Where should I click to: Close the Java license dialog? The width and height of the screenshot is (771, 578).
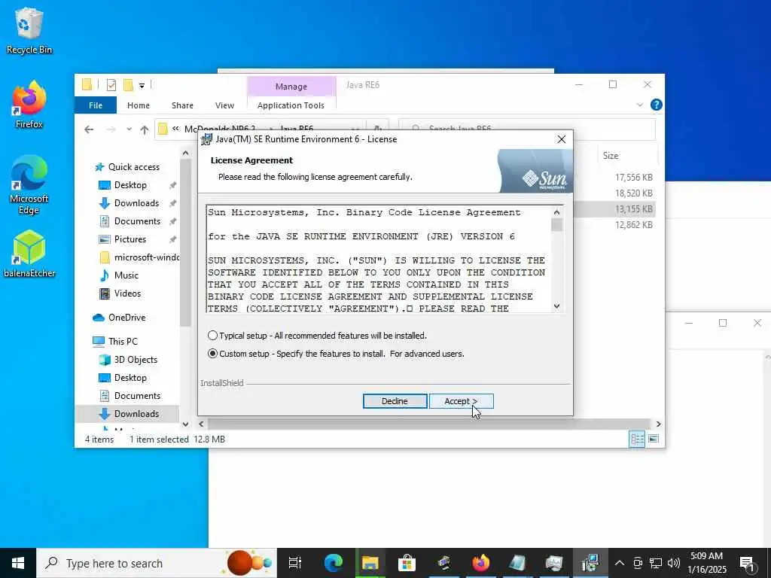pyautogui.click(x=561, y=139)
